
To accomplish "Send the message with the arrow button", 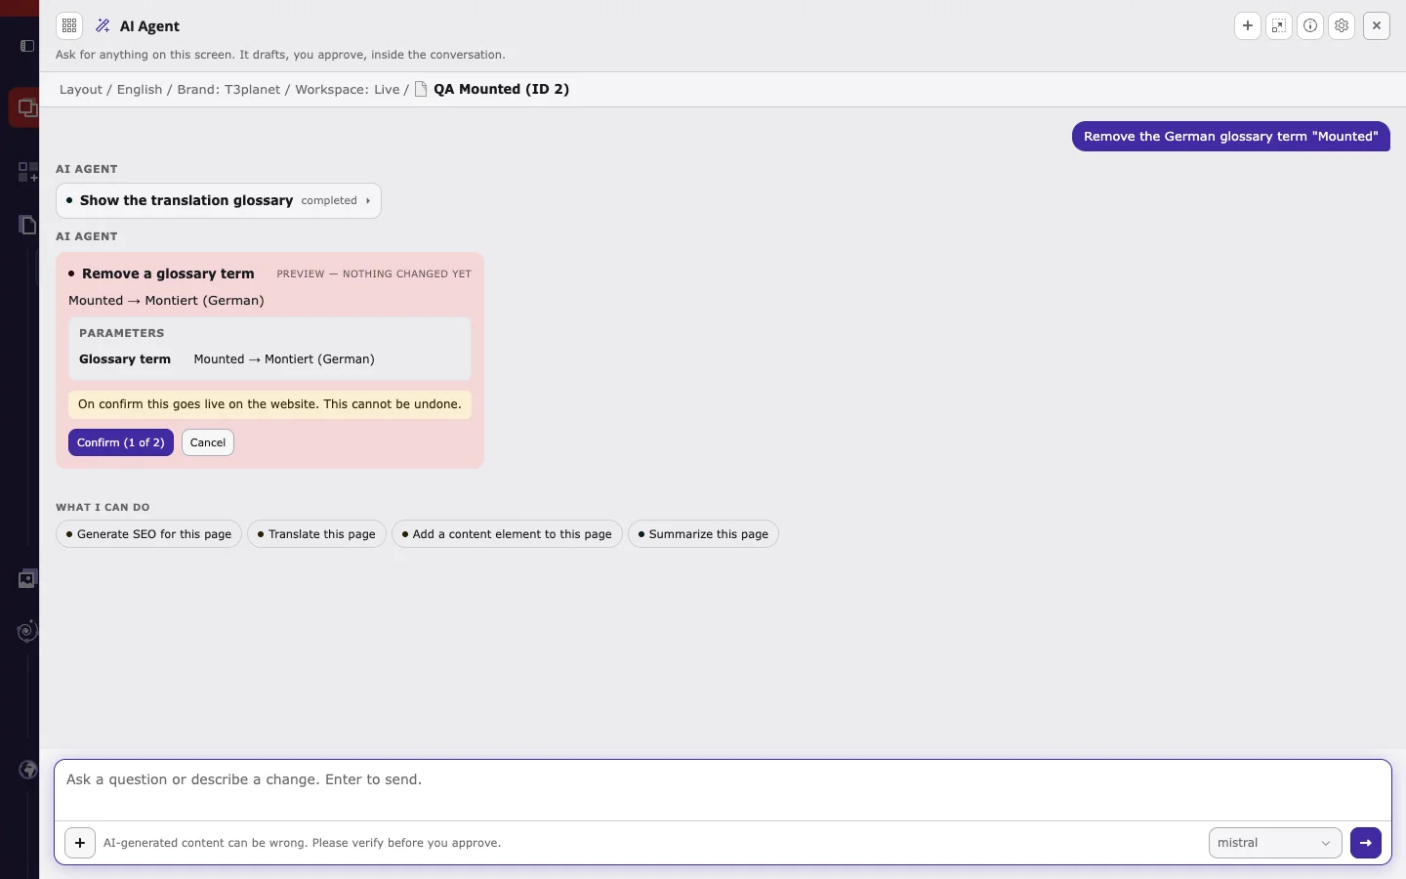I will [x=1366, y=843].
